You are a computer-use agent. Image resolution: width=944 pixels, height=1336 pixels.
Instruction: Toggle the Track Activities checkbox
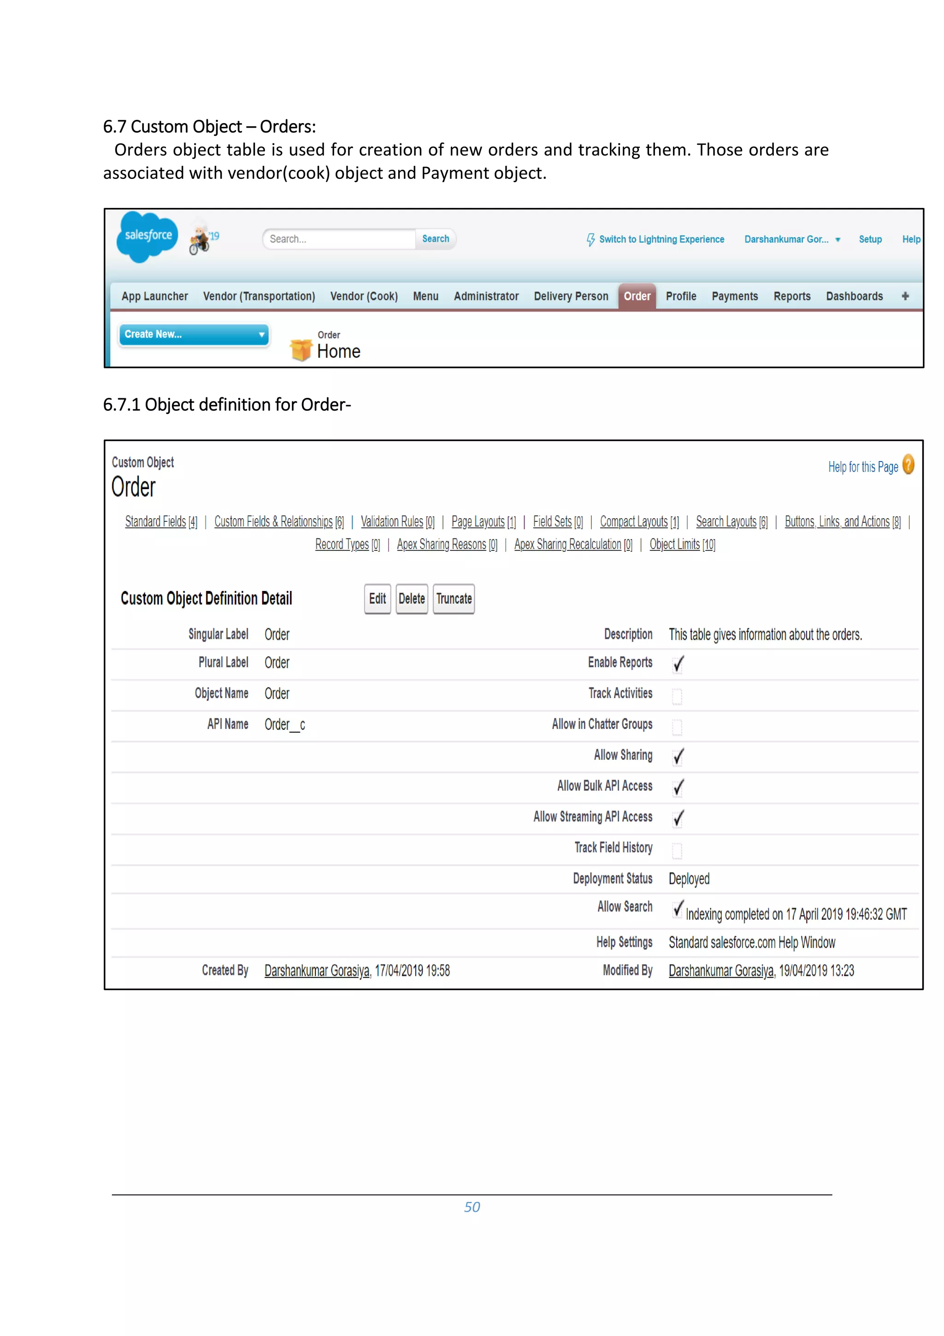(x=677, y=696)
